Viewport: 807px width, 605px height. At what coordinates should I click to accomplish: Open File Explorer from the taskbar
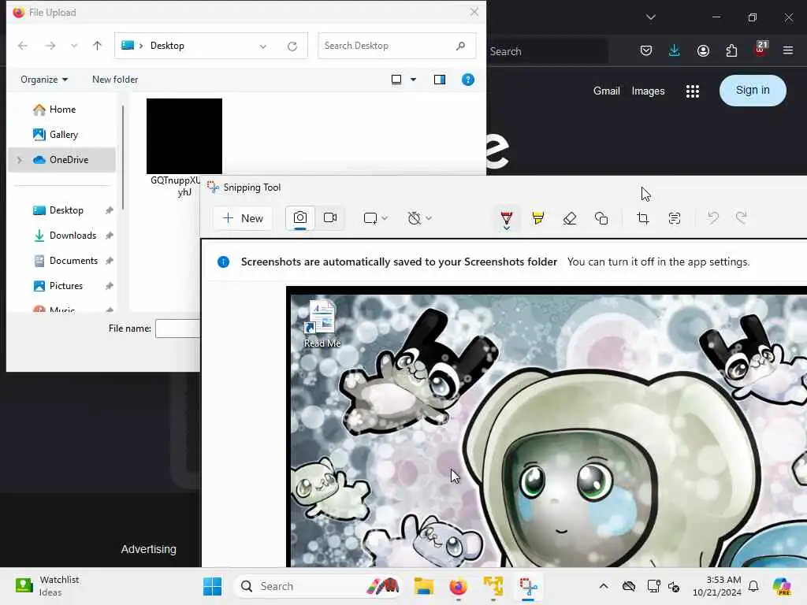point(424,586)
